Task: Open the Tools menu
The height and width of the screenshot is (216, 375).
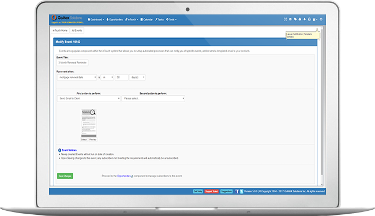Action: pos(171,20)
